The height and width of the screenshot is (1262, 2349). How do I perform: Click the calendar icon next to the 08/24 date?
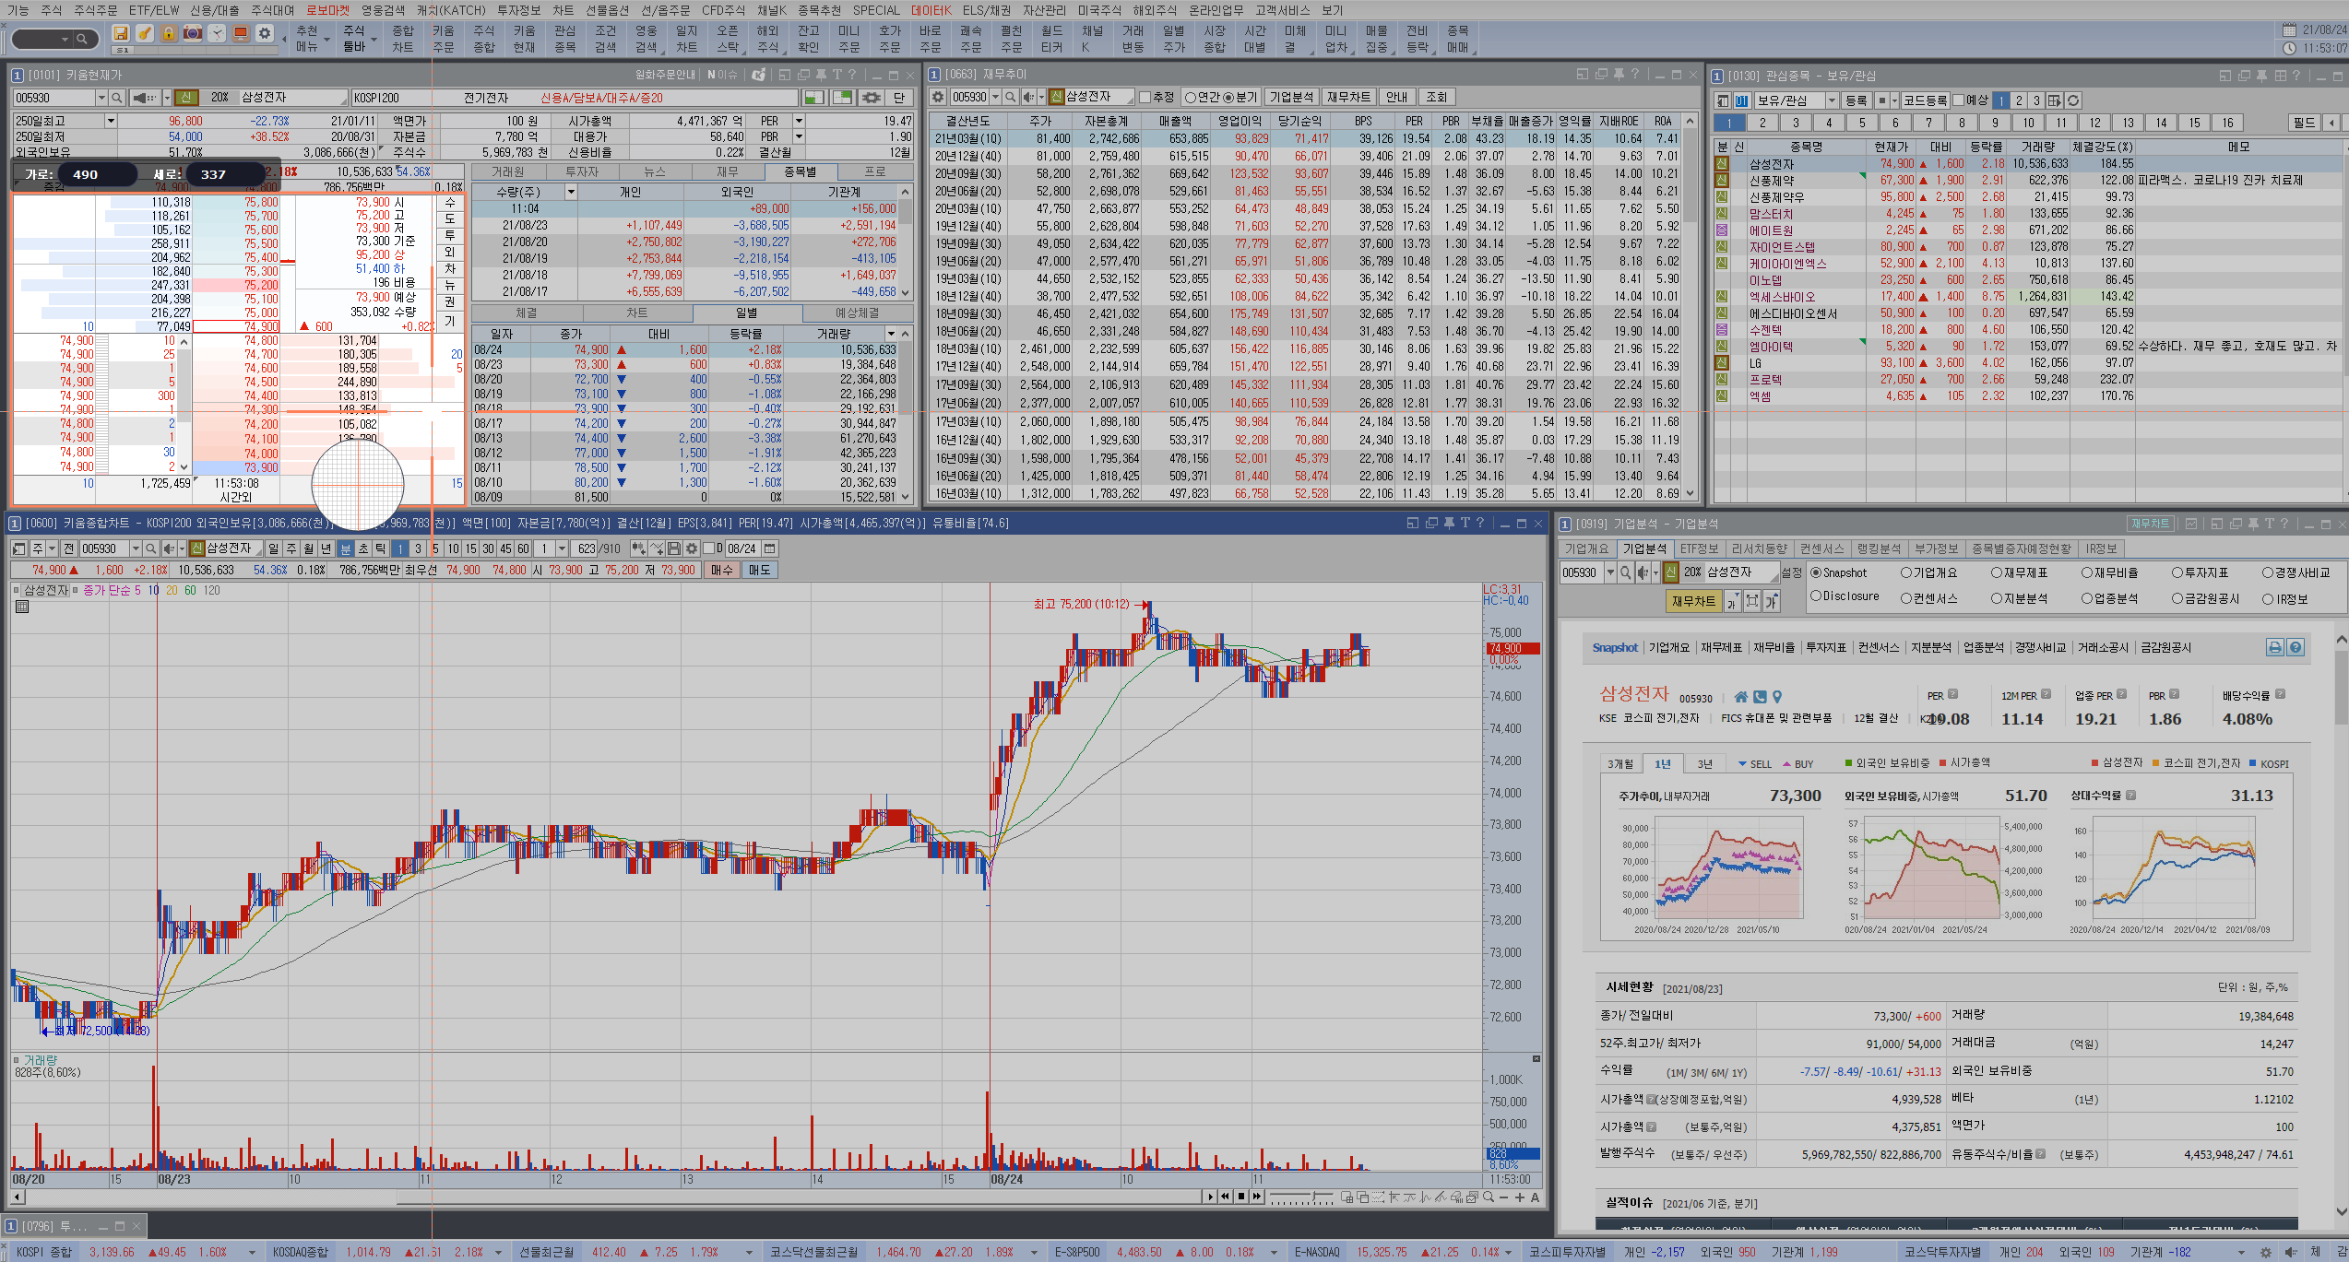click(x=770, y=548)
